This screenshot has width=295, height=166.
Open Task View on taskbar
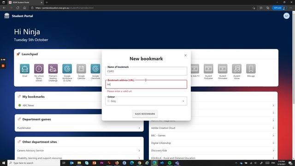pos(64,163)
